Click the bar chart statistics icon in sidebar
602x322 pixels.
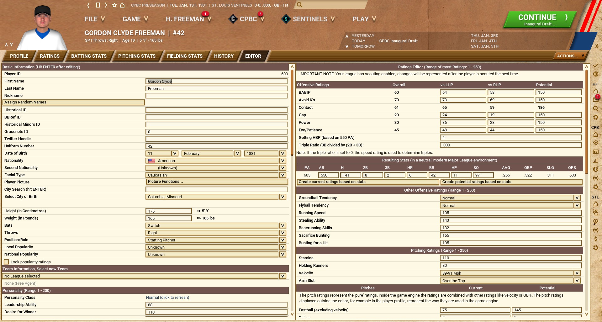tap(595, 161)
